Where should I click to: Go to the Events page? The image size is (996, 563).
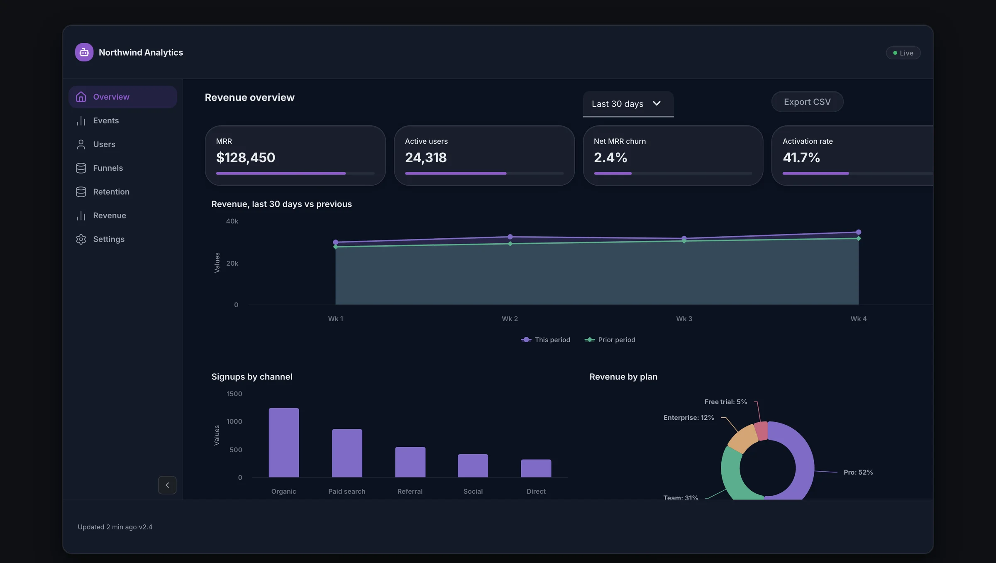point(123,120)
